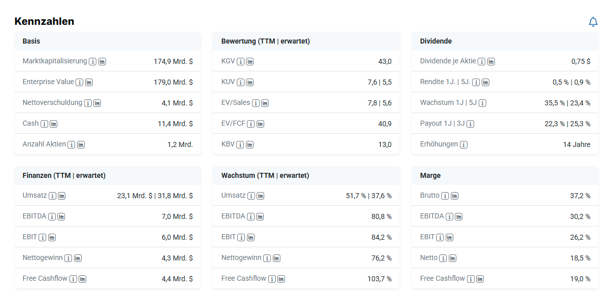Click info icon next to Erhöhungen
Viewport: 609px width, 297px height.
pos(463,144)
